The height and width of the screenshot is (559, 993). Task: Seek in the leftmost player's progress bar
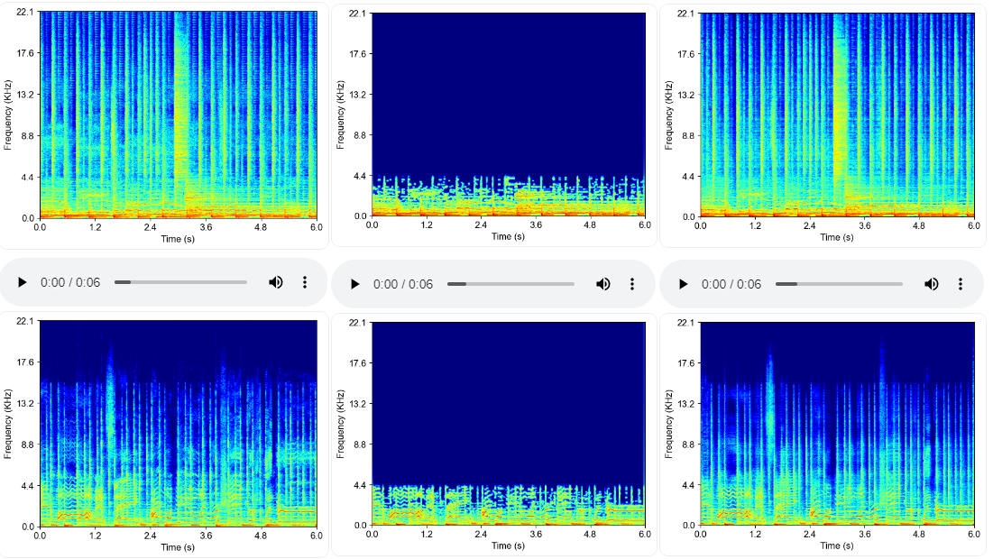pos(180,282)
